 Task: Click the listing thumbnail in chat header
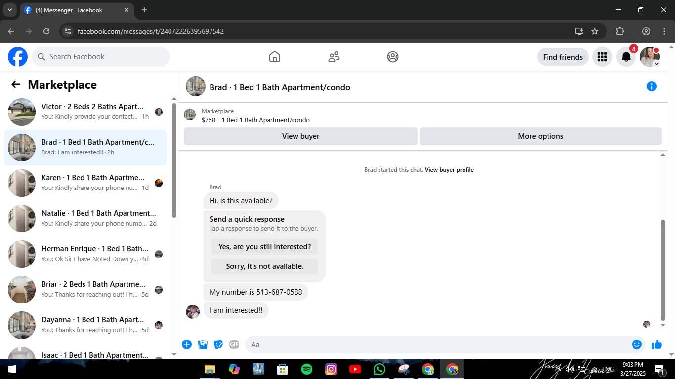coord(196,86)
